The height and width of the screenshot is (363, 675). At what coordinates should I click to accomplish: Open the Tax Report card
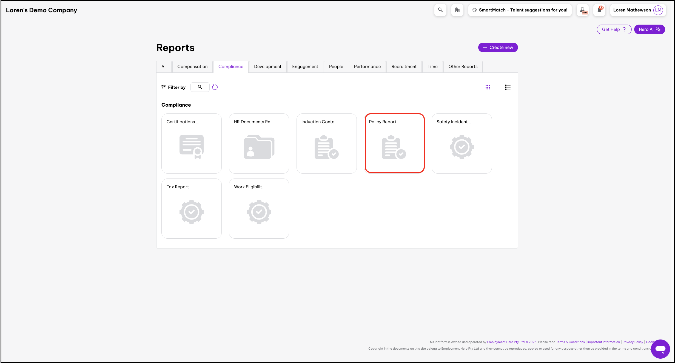point(191,208)
